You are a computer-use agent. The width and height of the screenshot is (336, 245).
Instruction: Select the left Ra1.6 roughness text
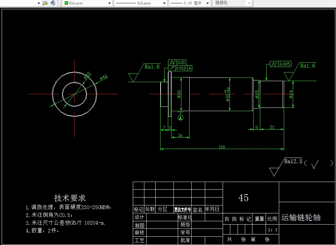click(152, 67)
